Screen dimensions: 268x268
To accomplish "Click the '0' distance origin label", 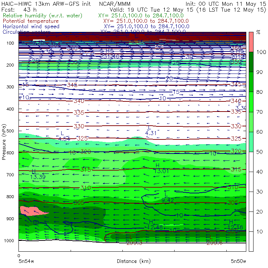I will pyautogui.click(x=19, y=256).
